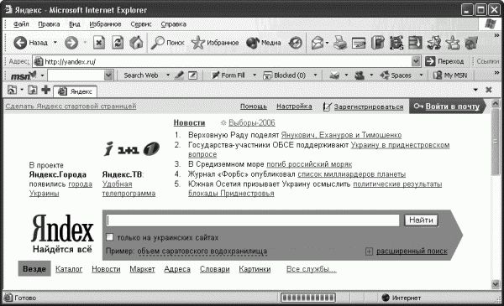The width and height of the screenshot is (504, 306).
Task: Click the msn logo button
Action: pyautogui.click(x=24, y=75)
